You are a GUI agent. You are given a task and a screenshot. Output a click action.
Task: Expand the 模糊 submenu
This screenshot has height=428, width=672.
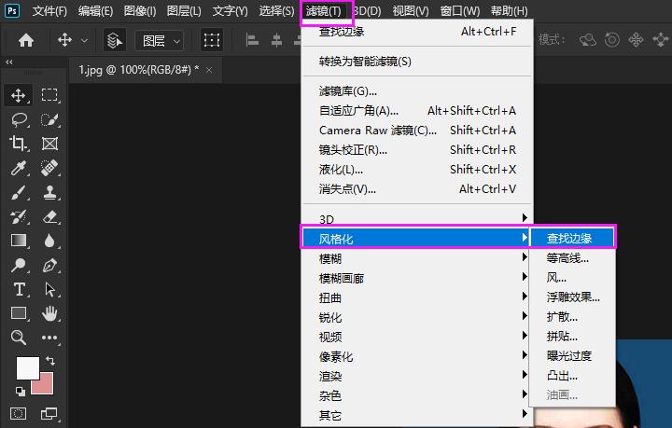pos(416,258)
